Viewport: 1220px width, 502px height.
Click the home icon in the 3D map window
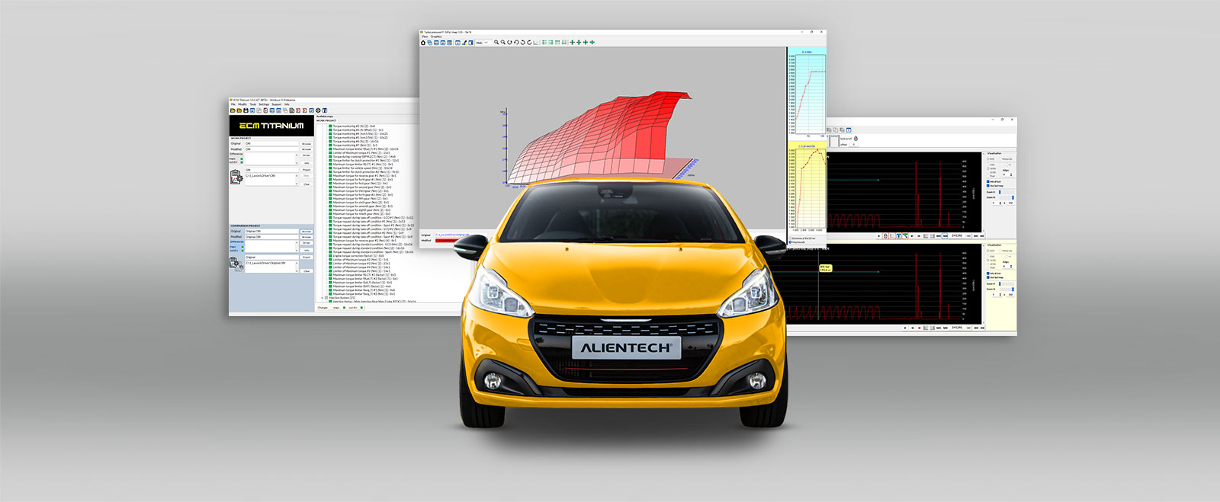point(423,43)
